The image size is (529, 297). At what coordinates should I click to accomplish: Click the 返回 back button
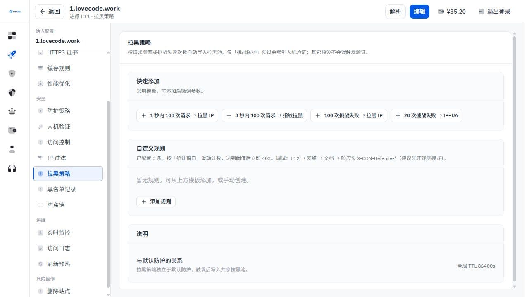point(50,12)
